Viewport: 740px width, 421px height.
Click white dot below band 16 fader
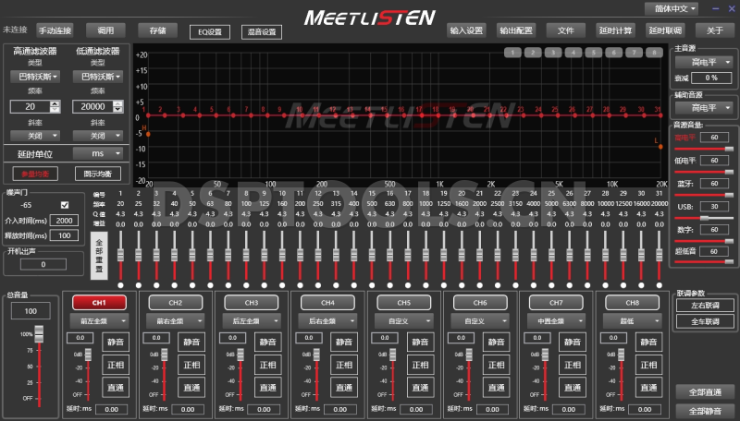[389, 285]
